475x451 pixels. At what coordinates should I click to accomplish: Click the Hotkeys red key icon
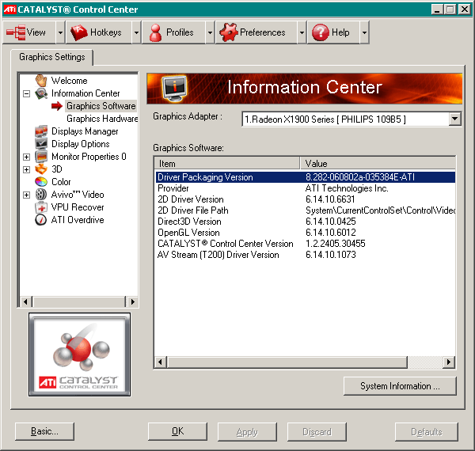tap(78, 32)
